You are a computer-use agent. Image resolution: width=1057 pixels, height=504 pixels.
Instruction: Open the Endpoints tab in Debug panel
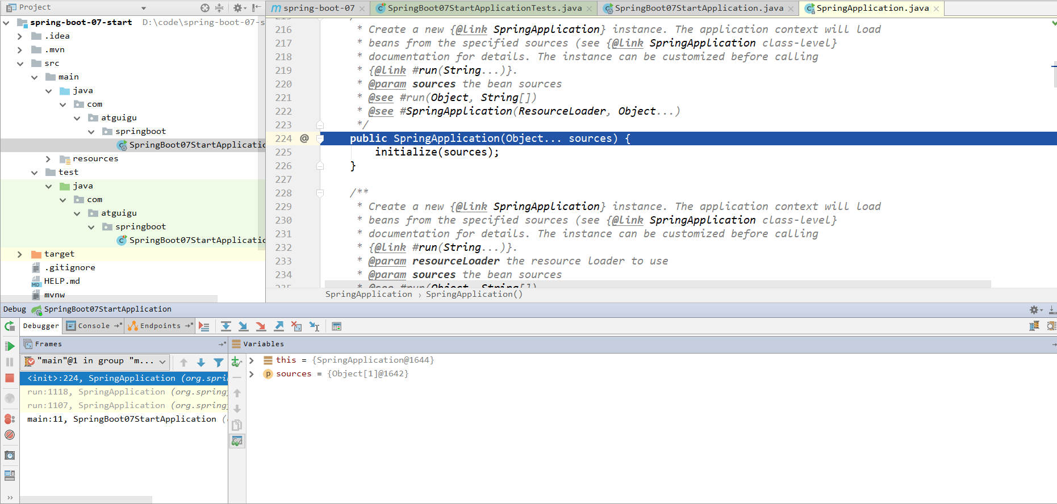(x=160, y=326)
